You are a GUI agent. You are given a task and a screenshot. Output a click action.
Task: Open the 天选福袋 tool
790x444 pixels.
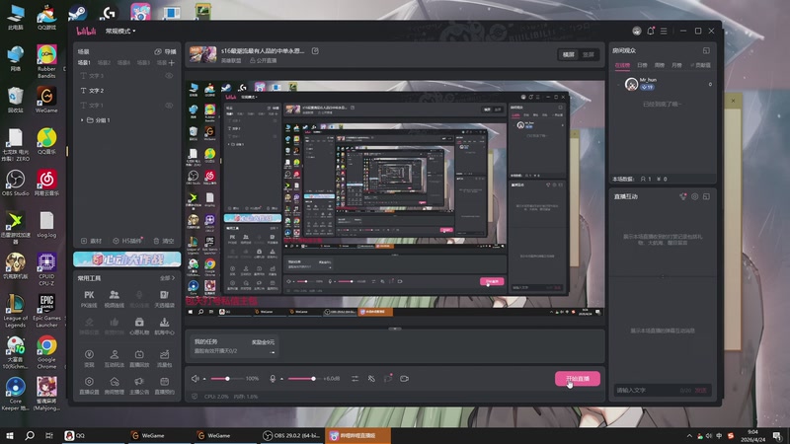tap(164, 299)
